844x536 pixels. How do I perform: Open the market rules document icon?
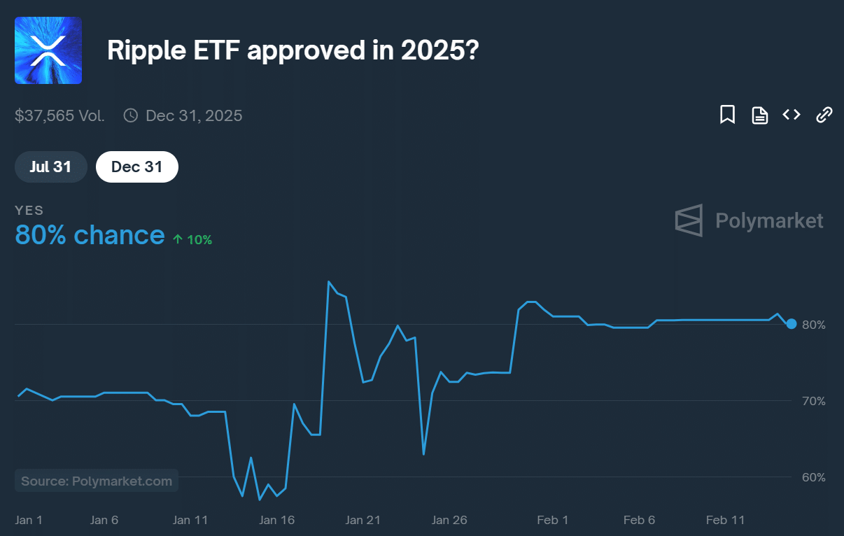pos(759,115)
